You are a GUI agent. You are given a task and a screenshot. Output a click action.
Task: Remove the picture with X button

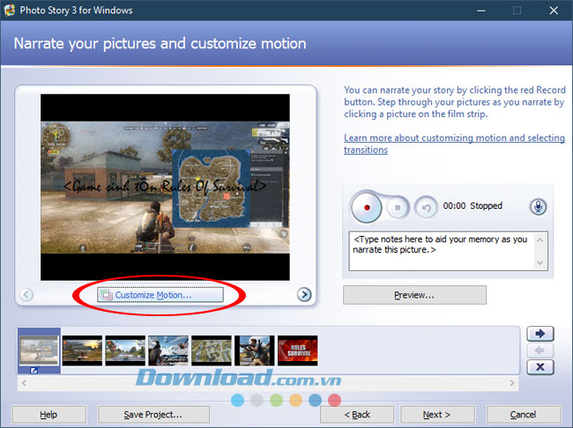click(x=539, y=367)
